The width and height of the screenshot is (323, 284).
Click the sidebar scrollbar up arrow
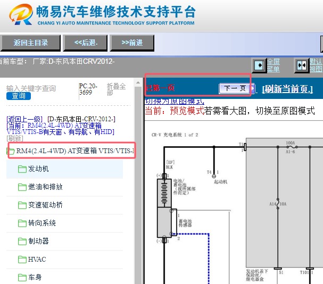[x=138, y=83]
